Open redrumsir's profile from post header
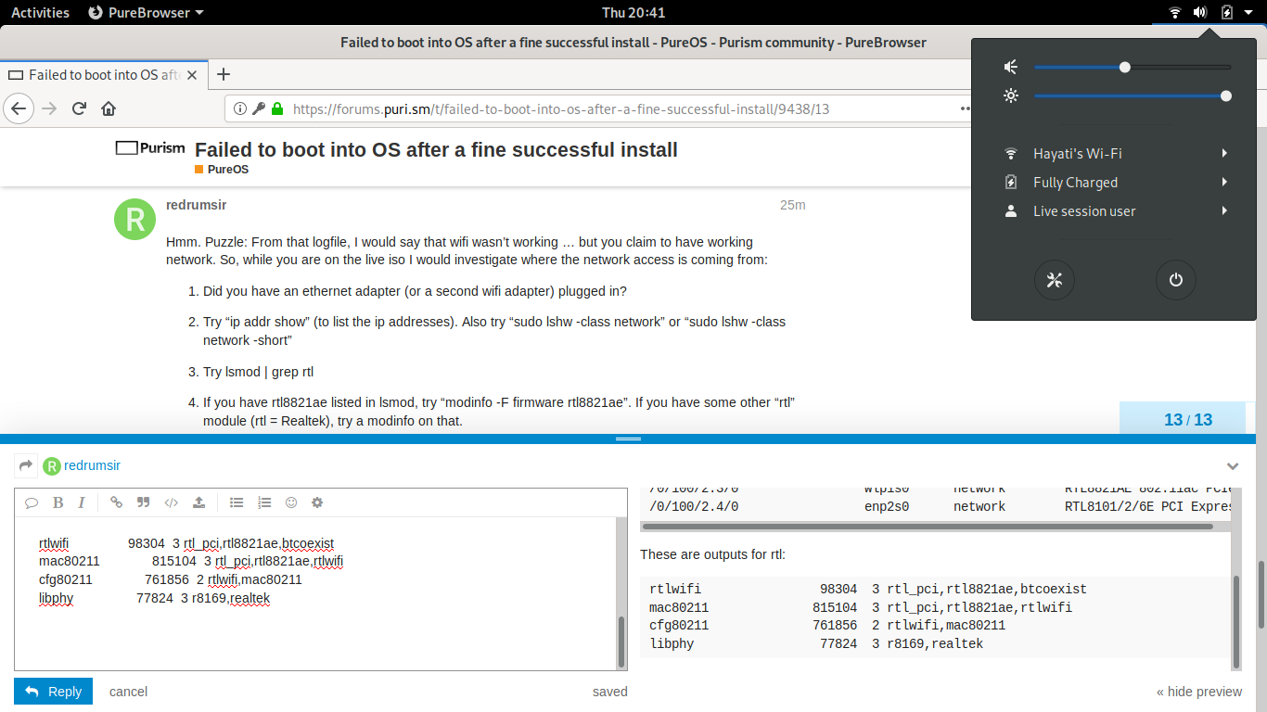This screenshot has width=1267, height=712. (x=197, y=205)
